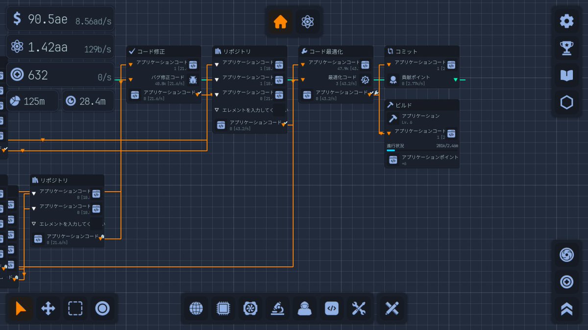Screen dimensions: 588x330
Task: Select the four-arrow move tool
Action: (x=48, y=308)
